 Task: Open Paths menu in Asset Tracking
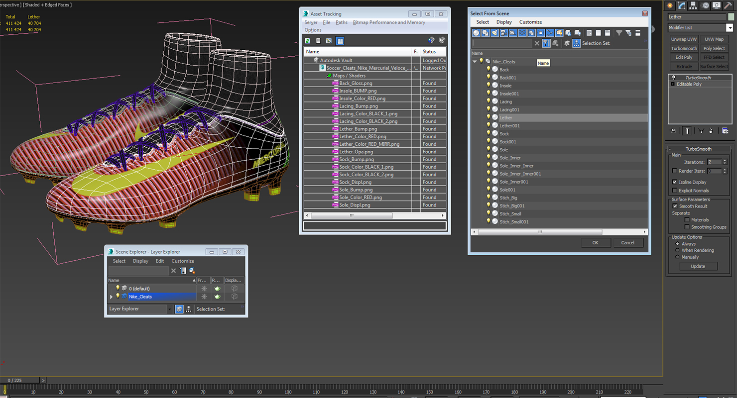(342, 22)
